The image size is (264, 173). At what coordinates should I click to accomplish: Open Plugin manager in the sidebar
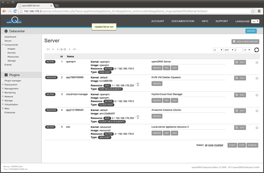13,81
